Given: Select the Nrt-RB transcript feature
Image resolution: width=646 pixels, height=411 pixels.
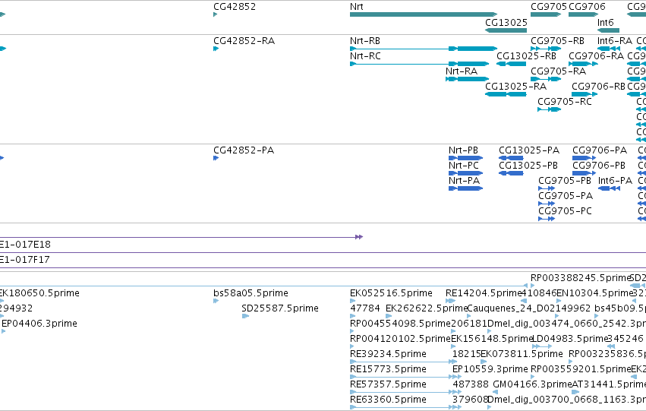Looking at the screenshot, I should pos(424,49).
